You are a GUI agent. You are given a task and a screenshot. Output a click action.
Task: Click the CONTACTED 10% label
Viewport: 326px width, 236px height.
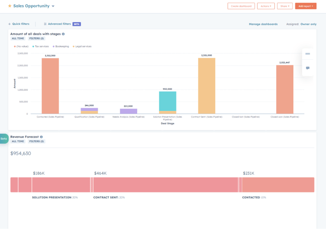coord(254,197)
